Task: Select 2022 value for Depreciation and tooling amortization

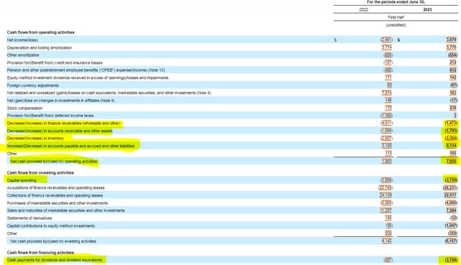Action: point(387,47)
